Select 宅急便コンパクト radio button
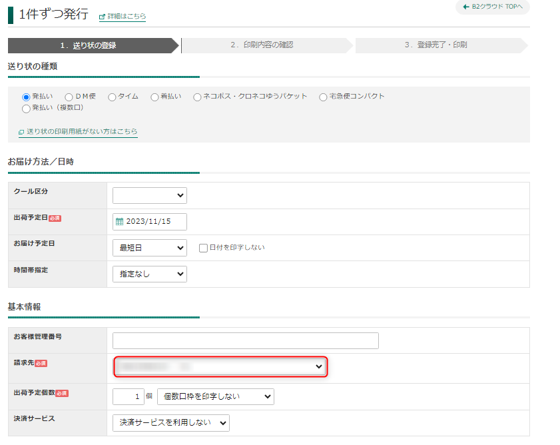 pos(323,97)
